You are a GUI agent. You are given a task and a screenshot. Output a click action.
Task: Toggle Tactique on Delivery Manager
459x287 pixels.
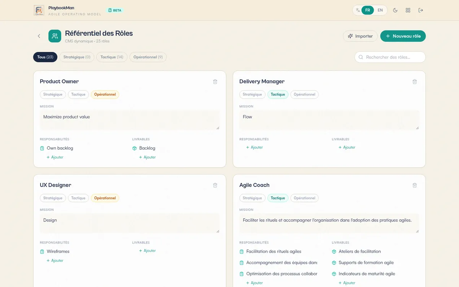pyautogui.click(x=278, y=95)
